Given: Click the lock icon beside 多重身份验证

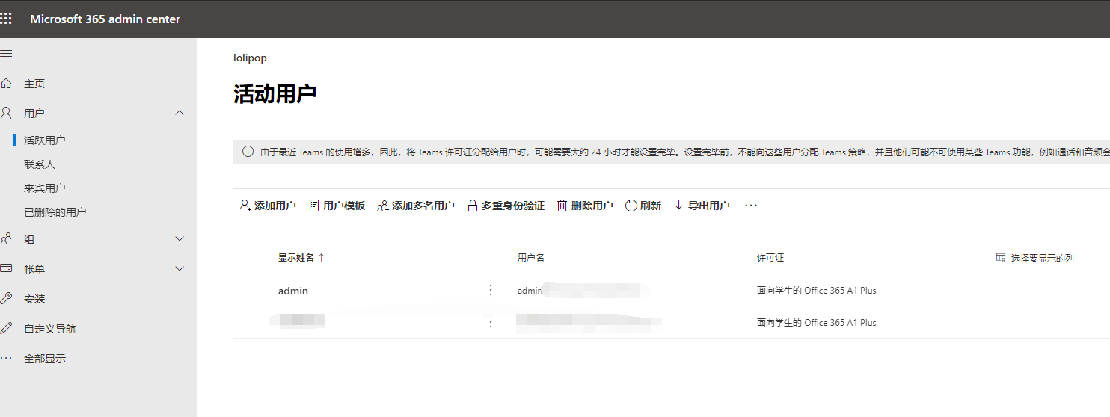Looking at the screenshot, I should pyautogui.click(x=473, y=206).
